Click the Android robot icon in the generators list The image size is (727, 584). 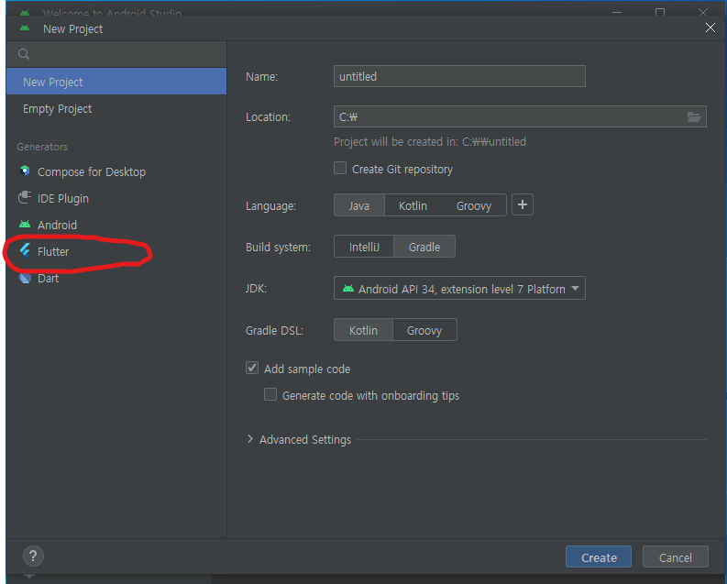click(25, 225)
